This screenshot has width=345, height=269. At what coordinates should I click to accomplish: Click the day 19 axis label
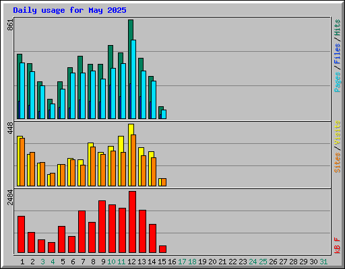click(x=202, y=262)
